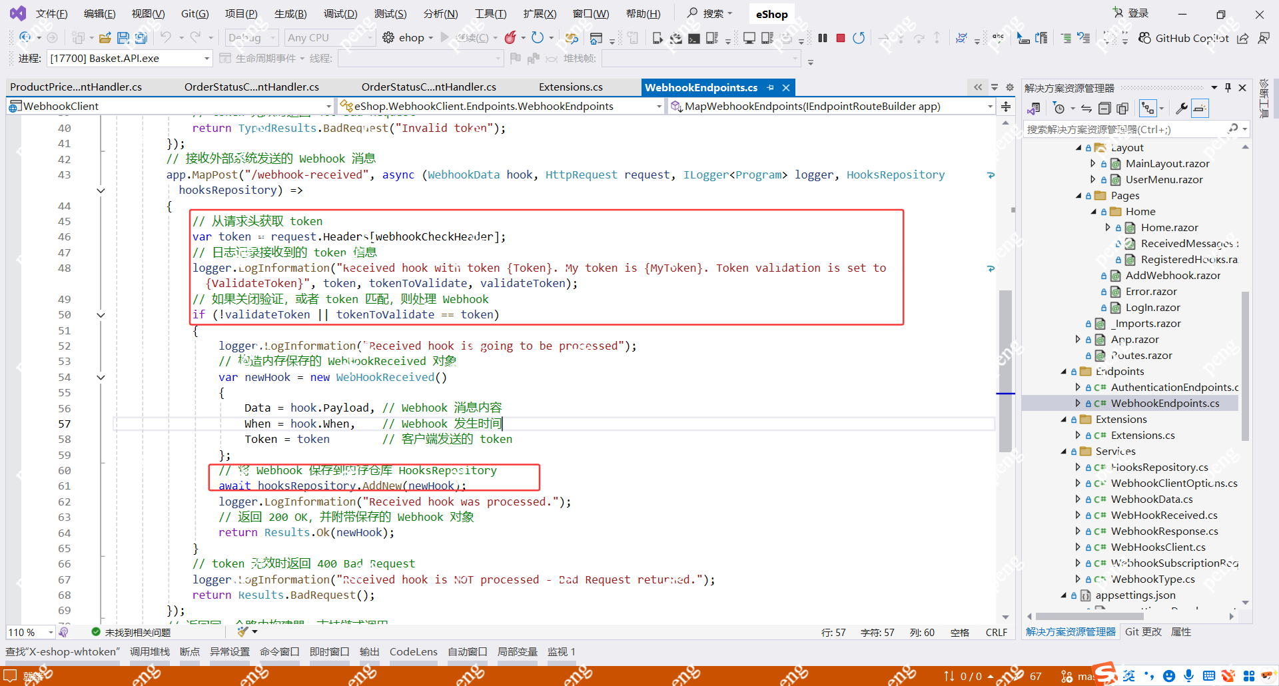The image size is (1279, 686).
Task: Open the 诊断工具 diagnostic tools side tab
Action: 1264,99
